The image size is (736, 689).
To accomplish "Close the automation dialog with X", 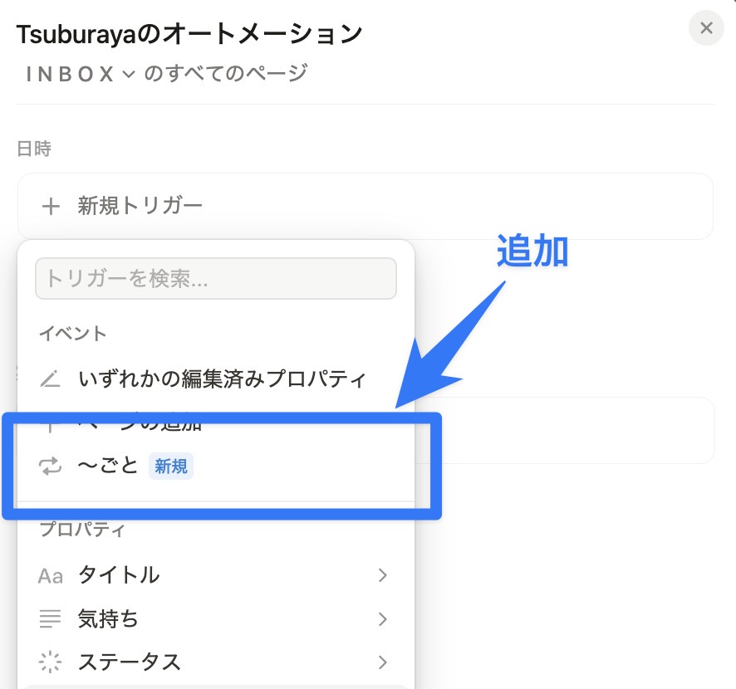I will tap(706, 28).
